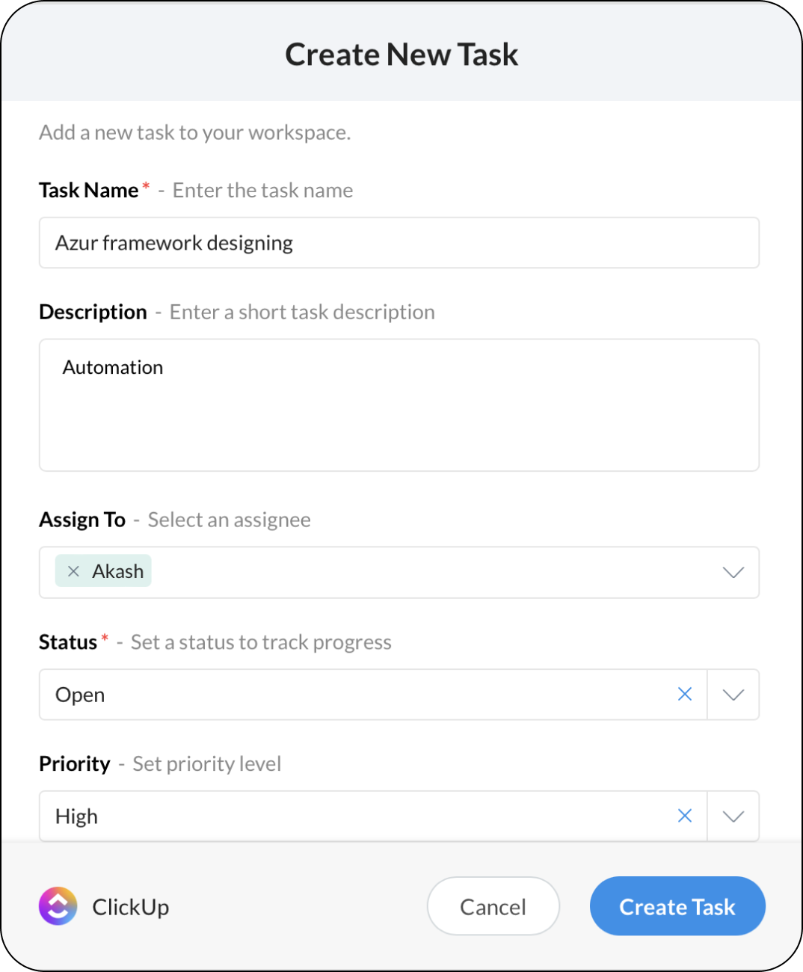Viewport: 803px width, 972px height.
Task: Click the Create New Task header title
Action: pyautogui.click(x=401, y=55)
